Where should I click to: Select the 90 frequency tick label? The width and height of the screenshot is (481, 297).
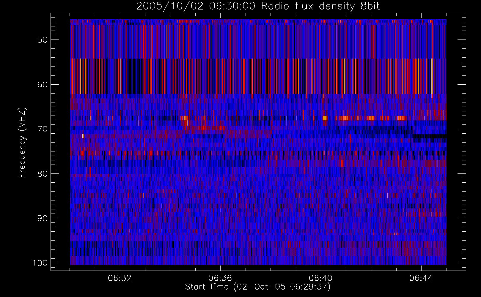(43, 218)
